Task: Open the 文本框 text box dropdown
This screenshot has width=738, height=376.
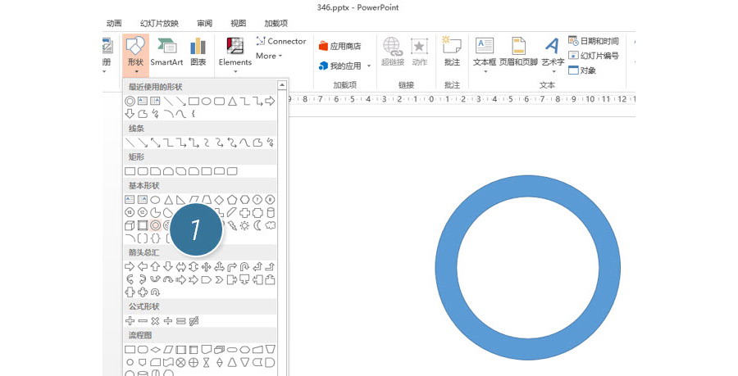Action: coord(485,56)
